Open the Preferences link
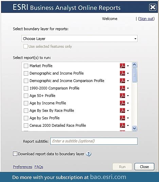This screenshot has width=159, height=182. point(22,167)
